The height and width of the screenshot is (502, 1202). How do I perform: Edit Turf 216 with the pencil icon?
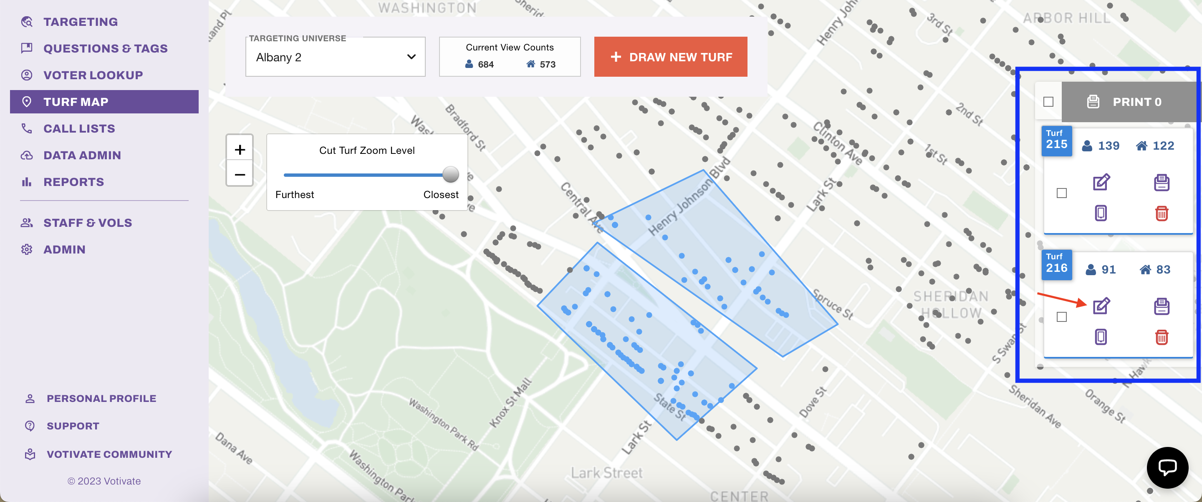click(x=1101, y=306)
